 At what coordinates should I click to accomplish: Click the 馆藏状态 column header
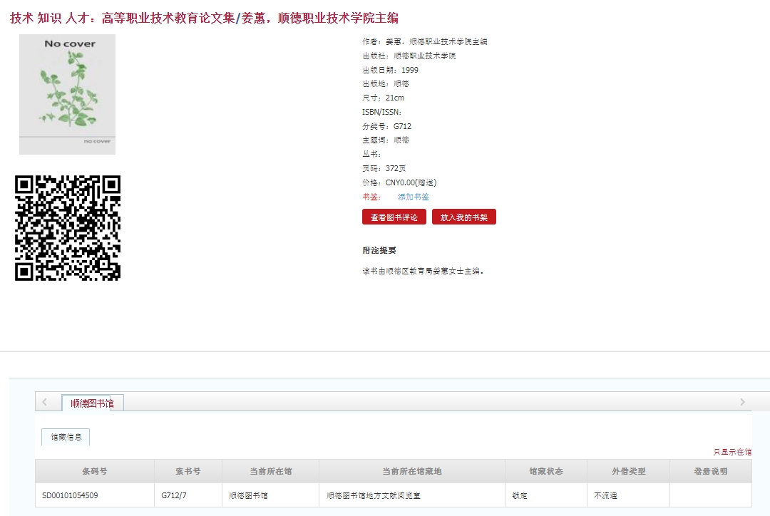tap(546, 471)
